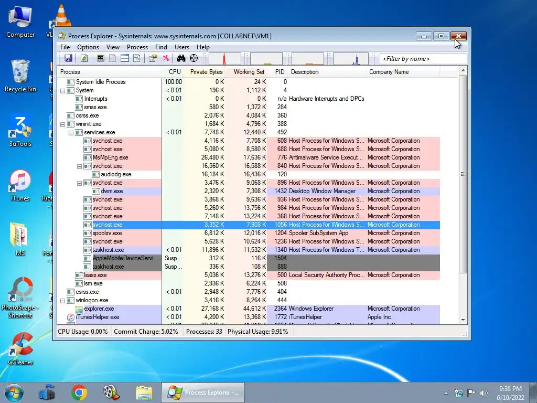Click the red Kill Process icon
This screenshot has height=403, width=537.
coord(166,58)
